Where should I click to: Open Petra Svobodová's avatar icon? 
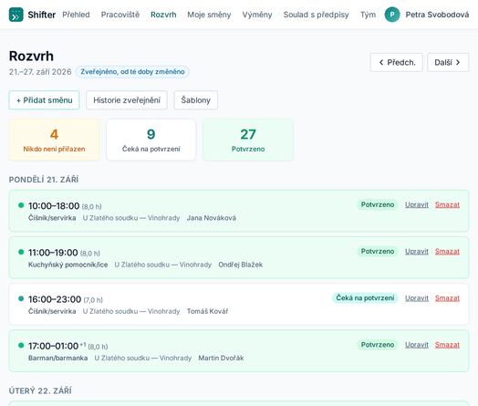coord(392,15)
